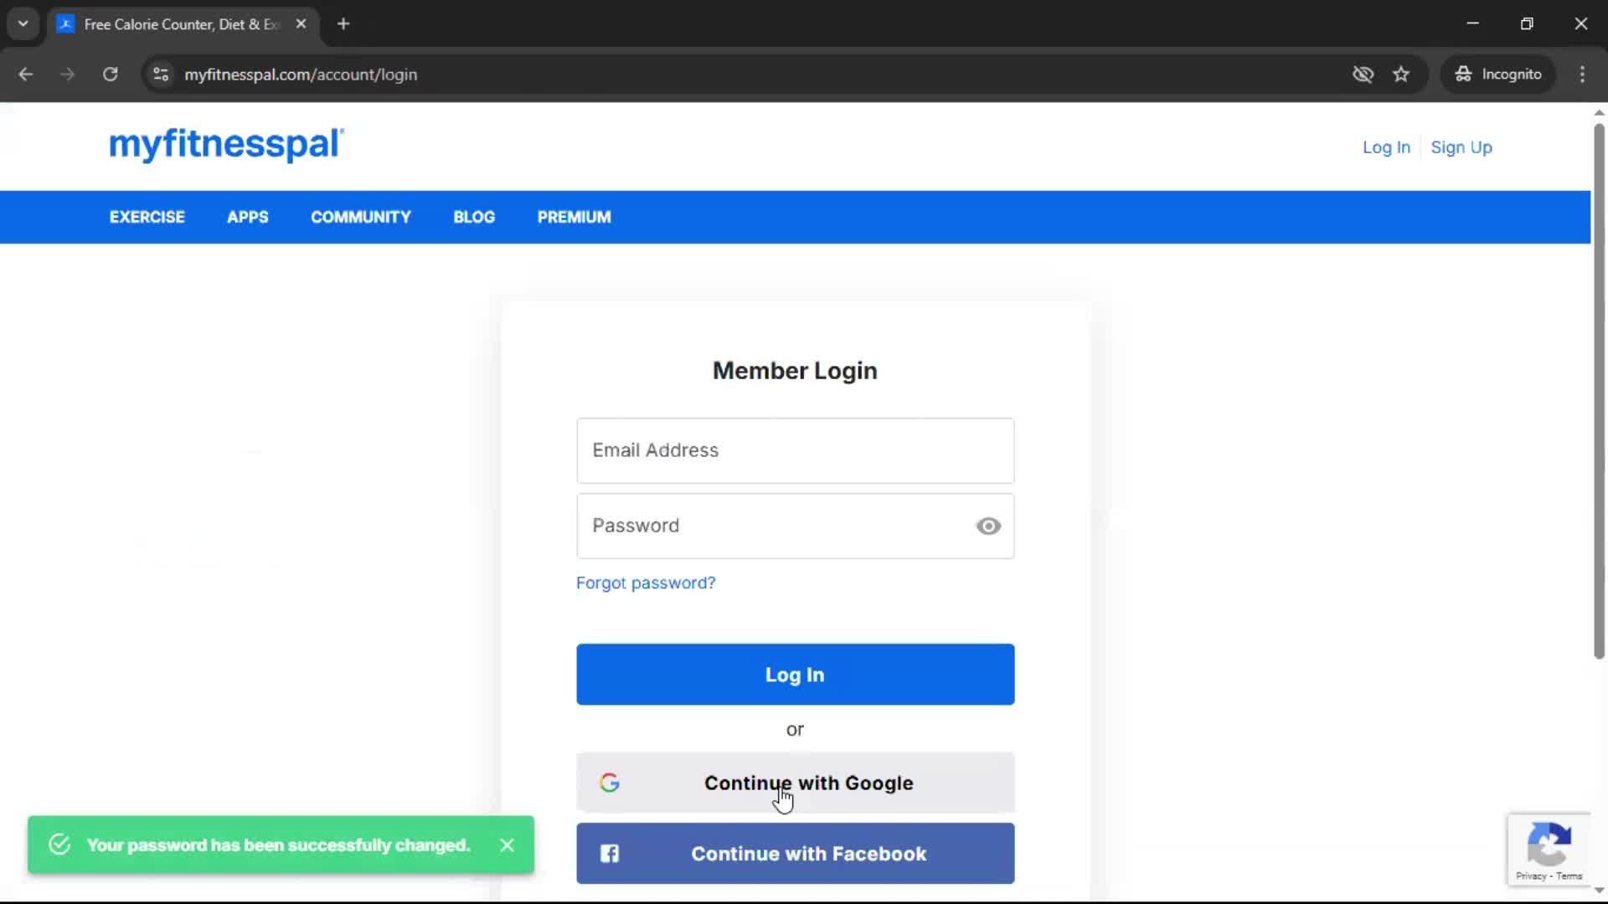This screenshot has width=1608, height=904.
Task: Focus the Password field
Action: point(795,526)
